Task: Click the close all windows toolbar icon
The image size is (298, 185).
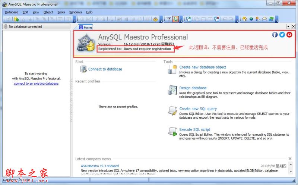Action: pos(217,19)
